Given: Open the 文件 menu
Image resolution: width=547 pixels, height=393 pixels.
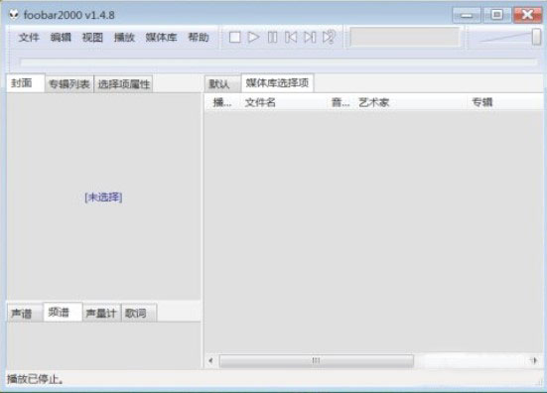Looking at the screenshot, I should (29, 37).
